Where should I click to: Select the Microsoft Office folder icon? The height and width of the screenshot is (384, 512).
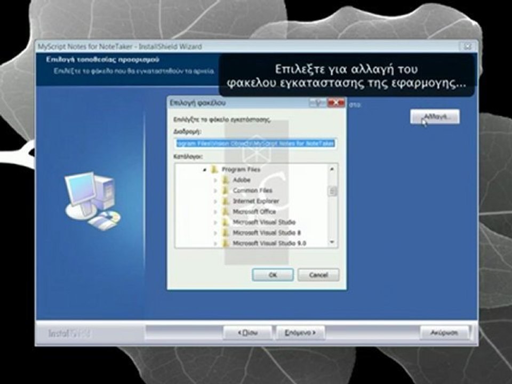tap(225, 211)
